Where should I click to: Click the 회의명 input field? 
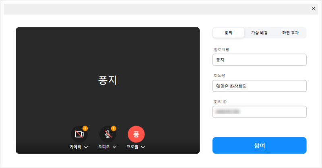[259, 86]
